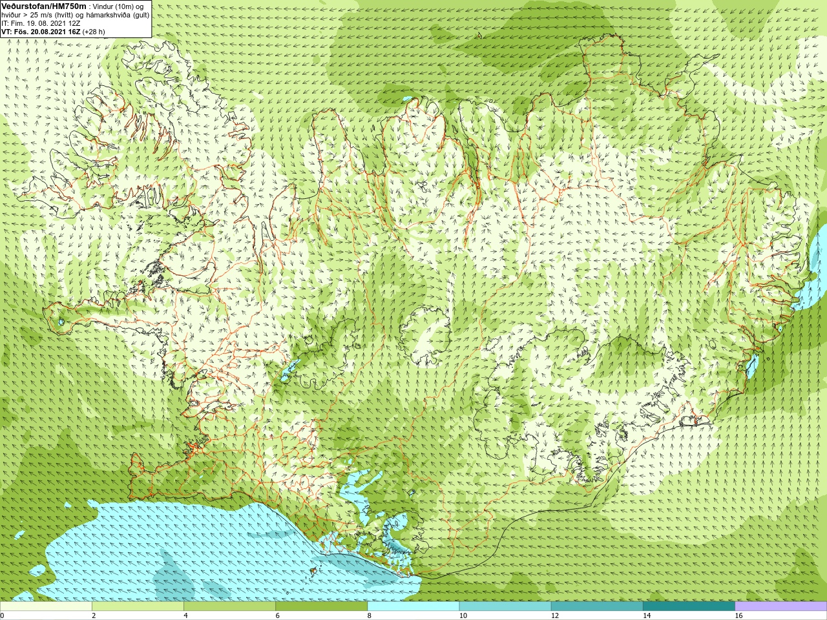Click the "IT: Fim. 19. 08. 2021 12Z" line

[41, 23]
